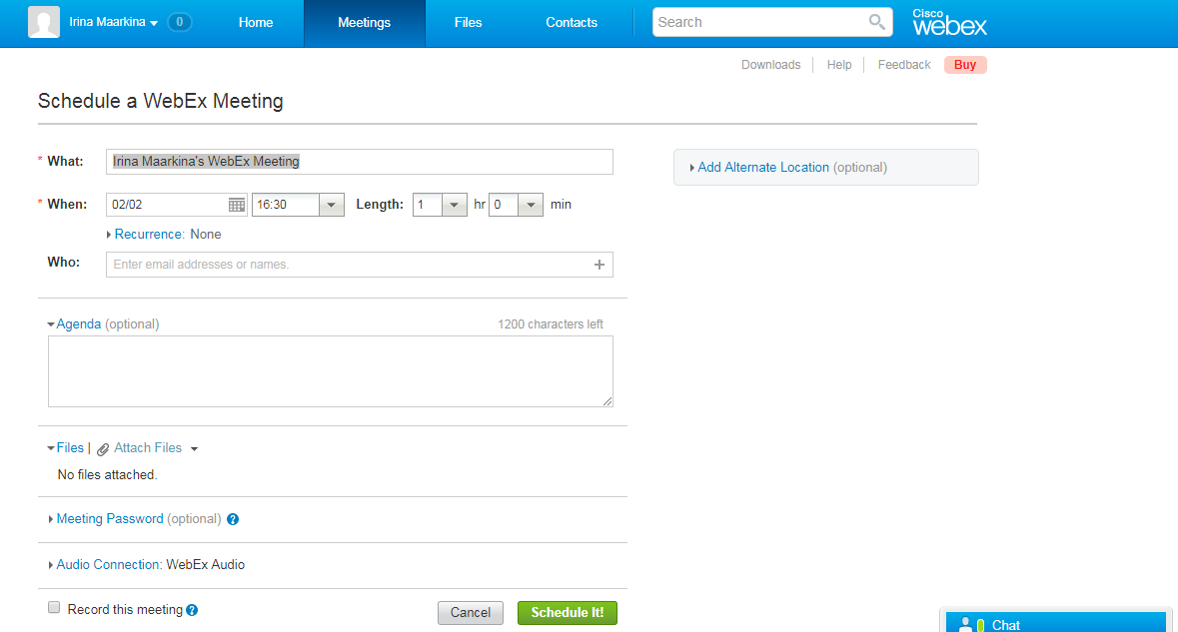Click the Buy button
This screenshot has width=1178, height=632.
(x=964, y=64)
